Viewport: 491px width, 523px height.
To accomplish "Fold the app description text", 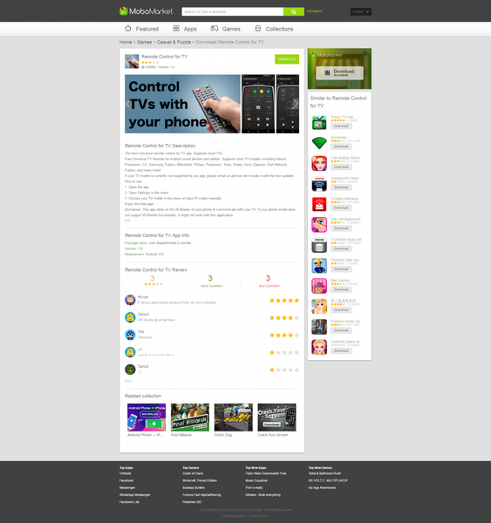I will 127,221.
